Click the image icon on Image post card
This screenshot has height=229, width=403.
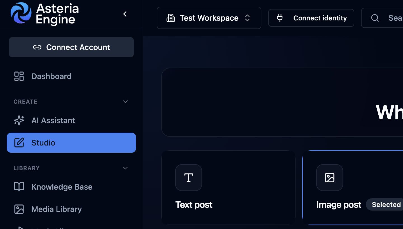pyautogui.click(x=330, y=178)
